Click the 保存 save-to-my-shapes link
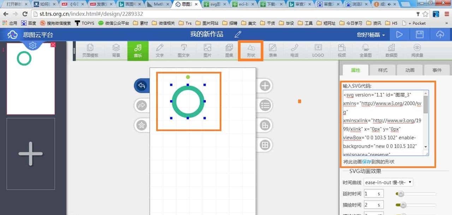Screen dimensions: 452x215 click(366, 162)
